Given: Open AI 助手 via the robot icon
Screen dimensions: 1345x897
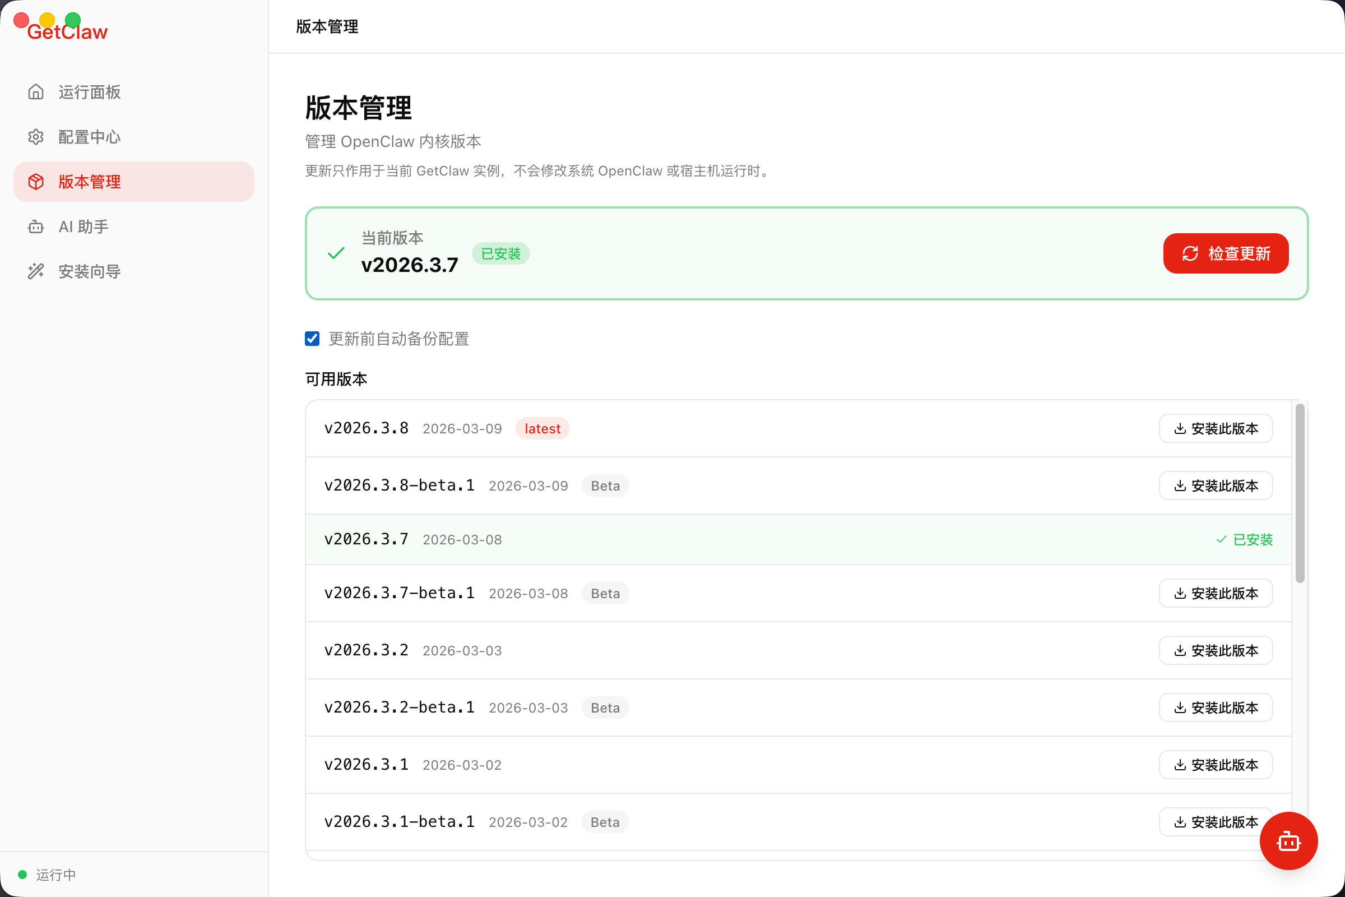Looking at the screenshot, I should coord(35,226).
